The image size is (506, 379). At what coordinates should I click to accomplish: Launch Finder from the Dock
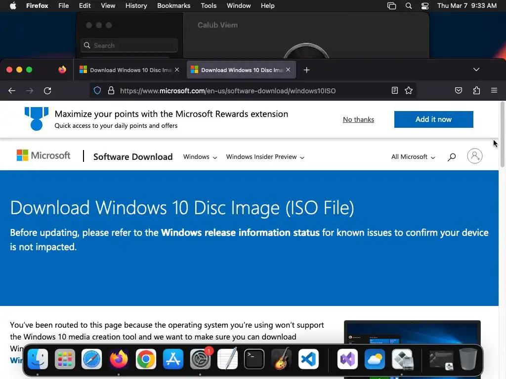click(38, 359)
